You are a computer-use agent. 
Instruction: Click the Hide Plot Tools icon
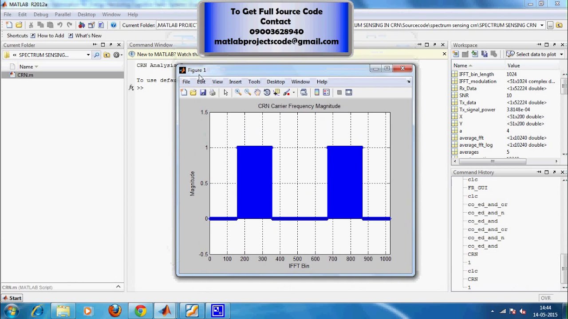click(339, 92)
